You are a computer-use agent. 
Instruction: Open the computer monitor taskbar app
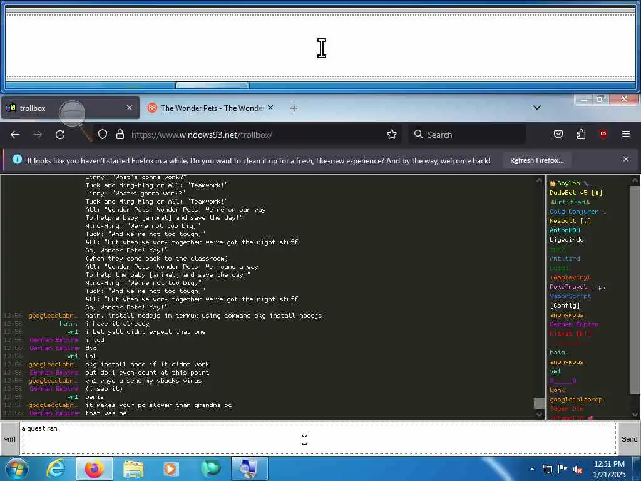(249, 468)
